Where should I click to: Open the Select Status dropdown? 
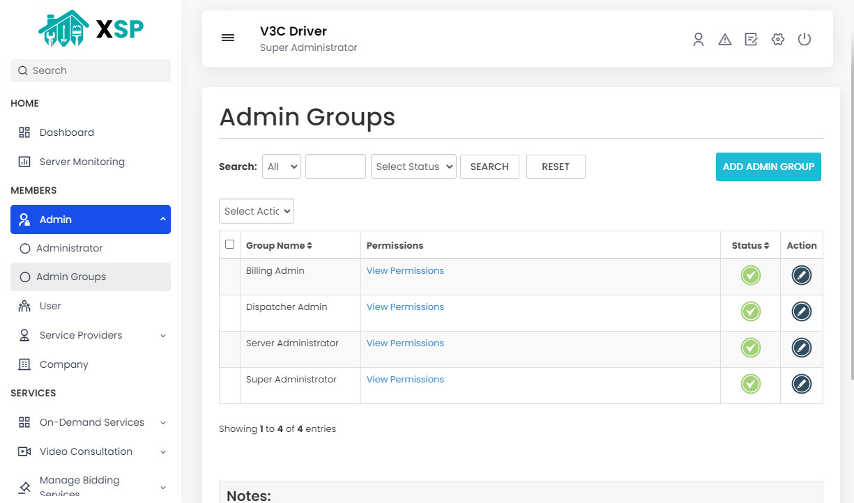(413, 167)
